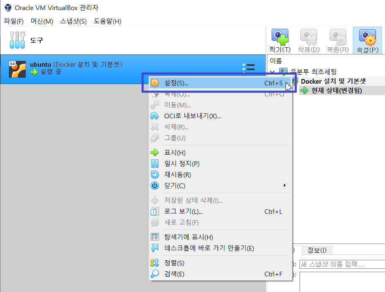Click the VirtualBox title bar icon
This screenshot has width=385, height=292.
pyautogui.click(x=8, y=8)
